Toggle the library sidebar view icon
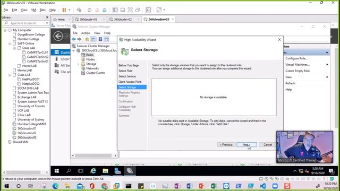 coord(115,10)
